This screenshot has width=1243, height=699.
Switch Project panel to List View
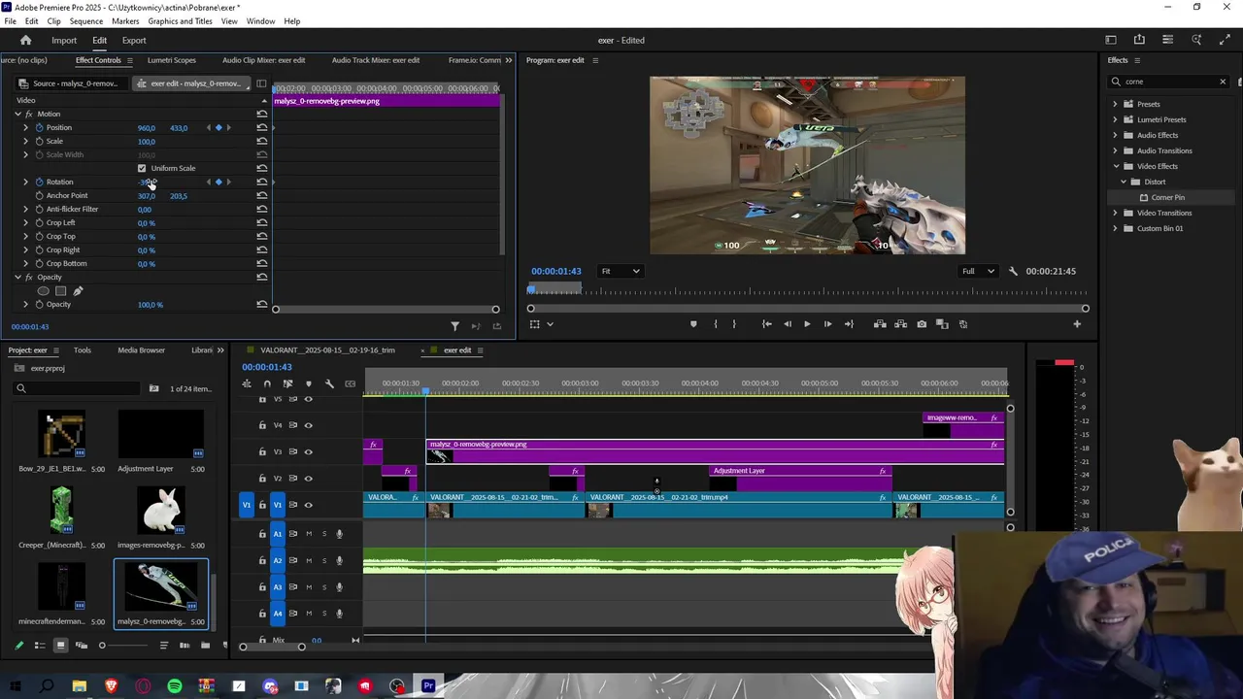pyautogui.click(x=40, y=646)
